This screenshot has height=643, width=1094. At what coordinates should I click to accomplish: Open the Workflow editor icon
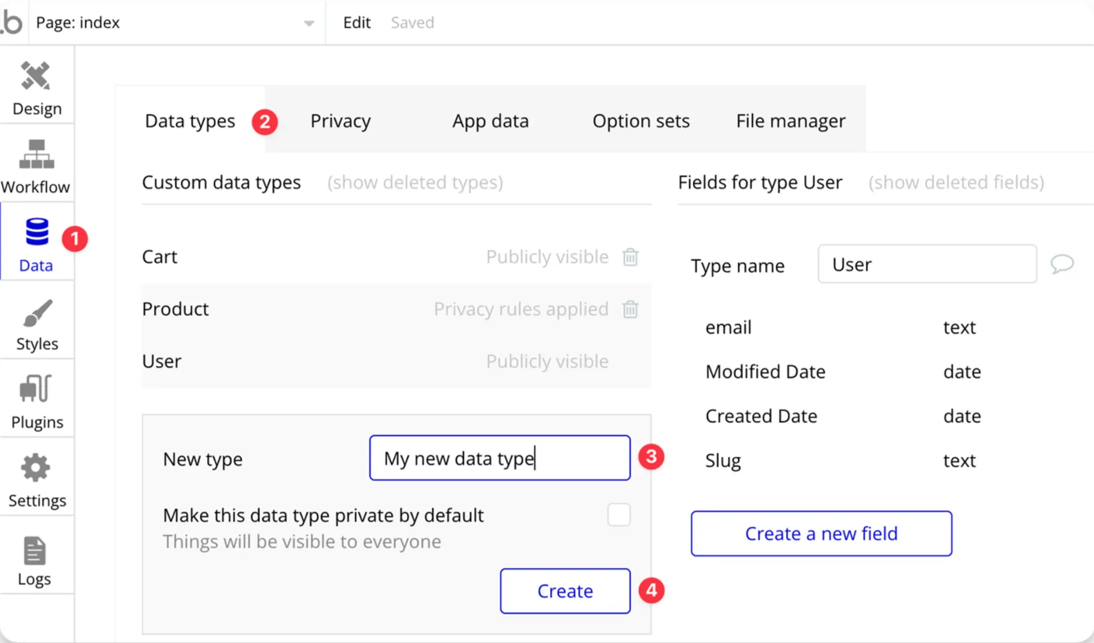36,155
